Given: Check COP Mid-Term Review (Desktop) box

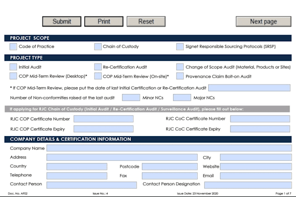Looking at the screenshot, I should click(13, 76).
